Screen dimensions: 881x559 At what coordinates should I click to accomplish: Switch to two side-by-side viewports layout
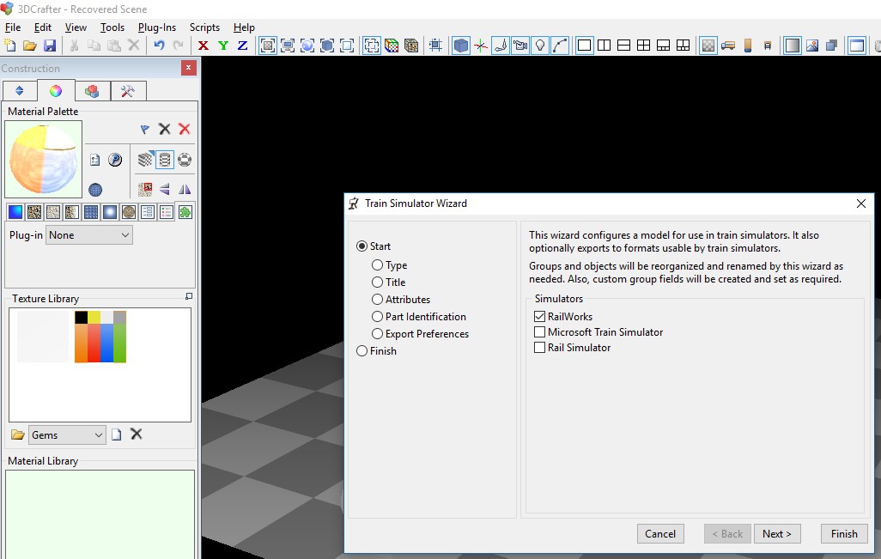pyautogui.click(x=604, y=46)
